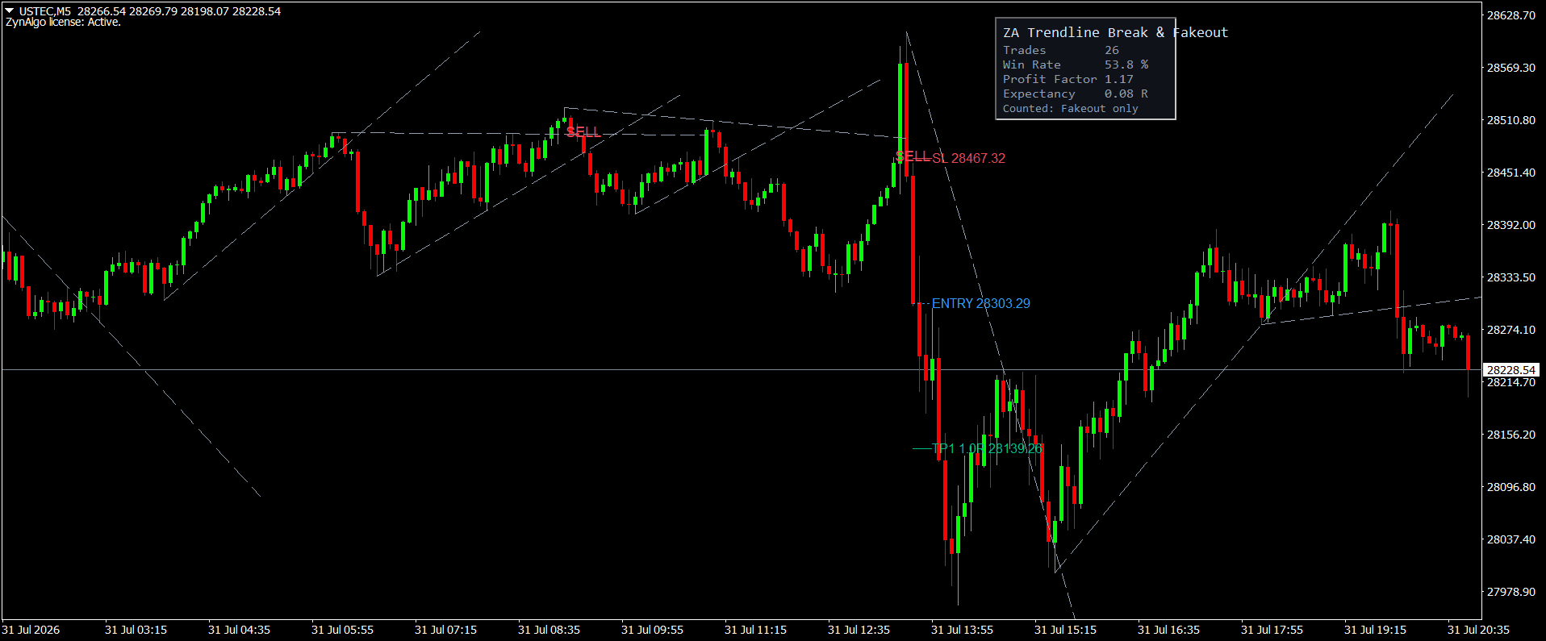This screenshot has height=641, width=1546.
Task: Click the SELL signal label beside SL 28467.32
Action: 913,156
